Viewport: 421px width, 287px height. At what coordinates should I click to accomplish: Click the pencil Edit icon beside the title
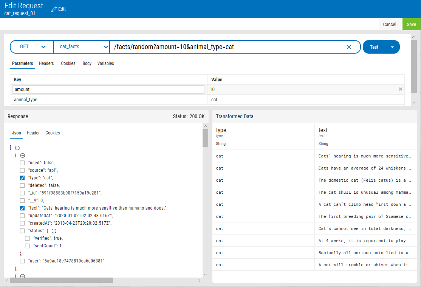click(x=54, y=9)
